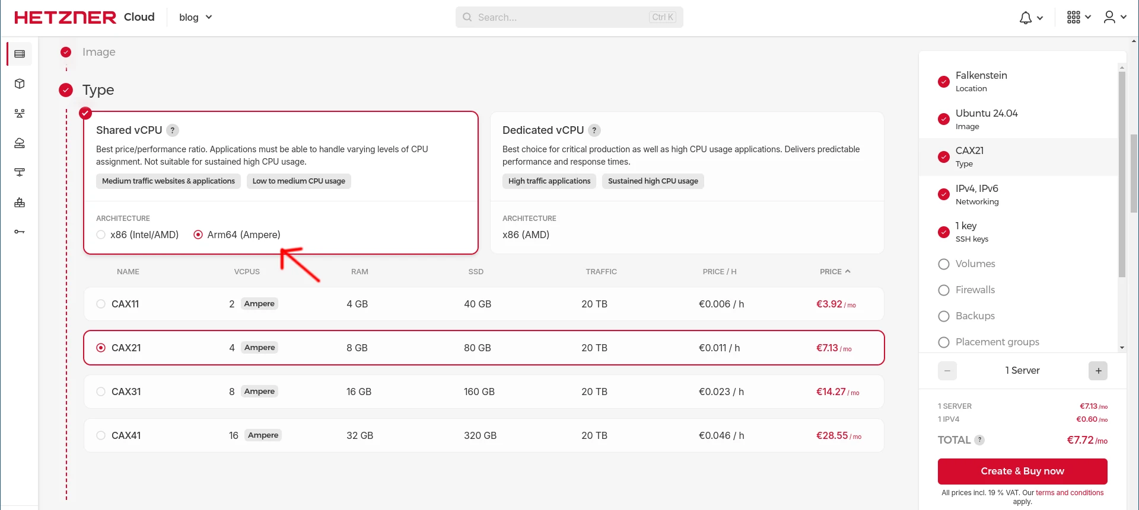
Task: Click the Type step check icon
Action: point(66,90)
